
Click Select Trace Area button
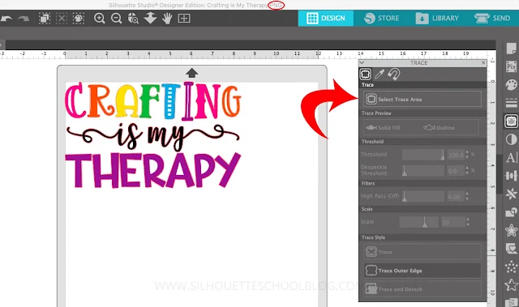tap(422, 99)
